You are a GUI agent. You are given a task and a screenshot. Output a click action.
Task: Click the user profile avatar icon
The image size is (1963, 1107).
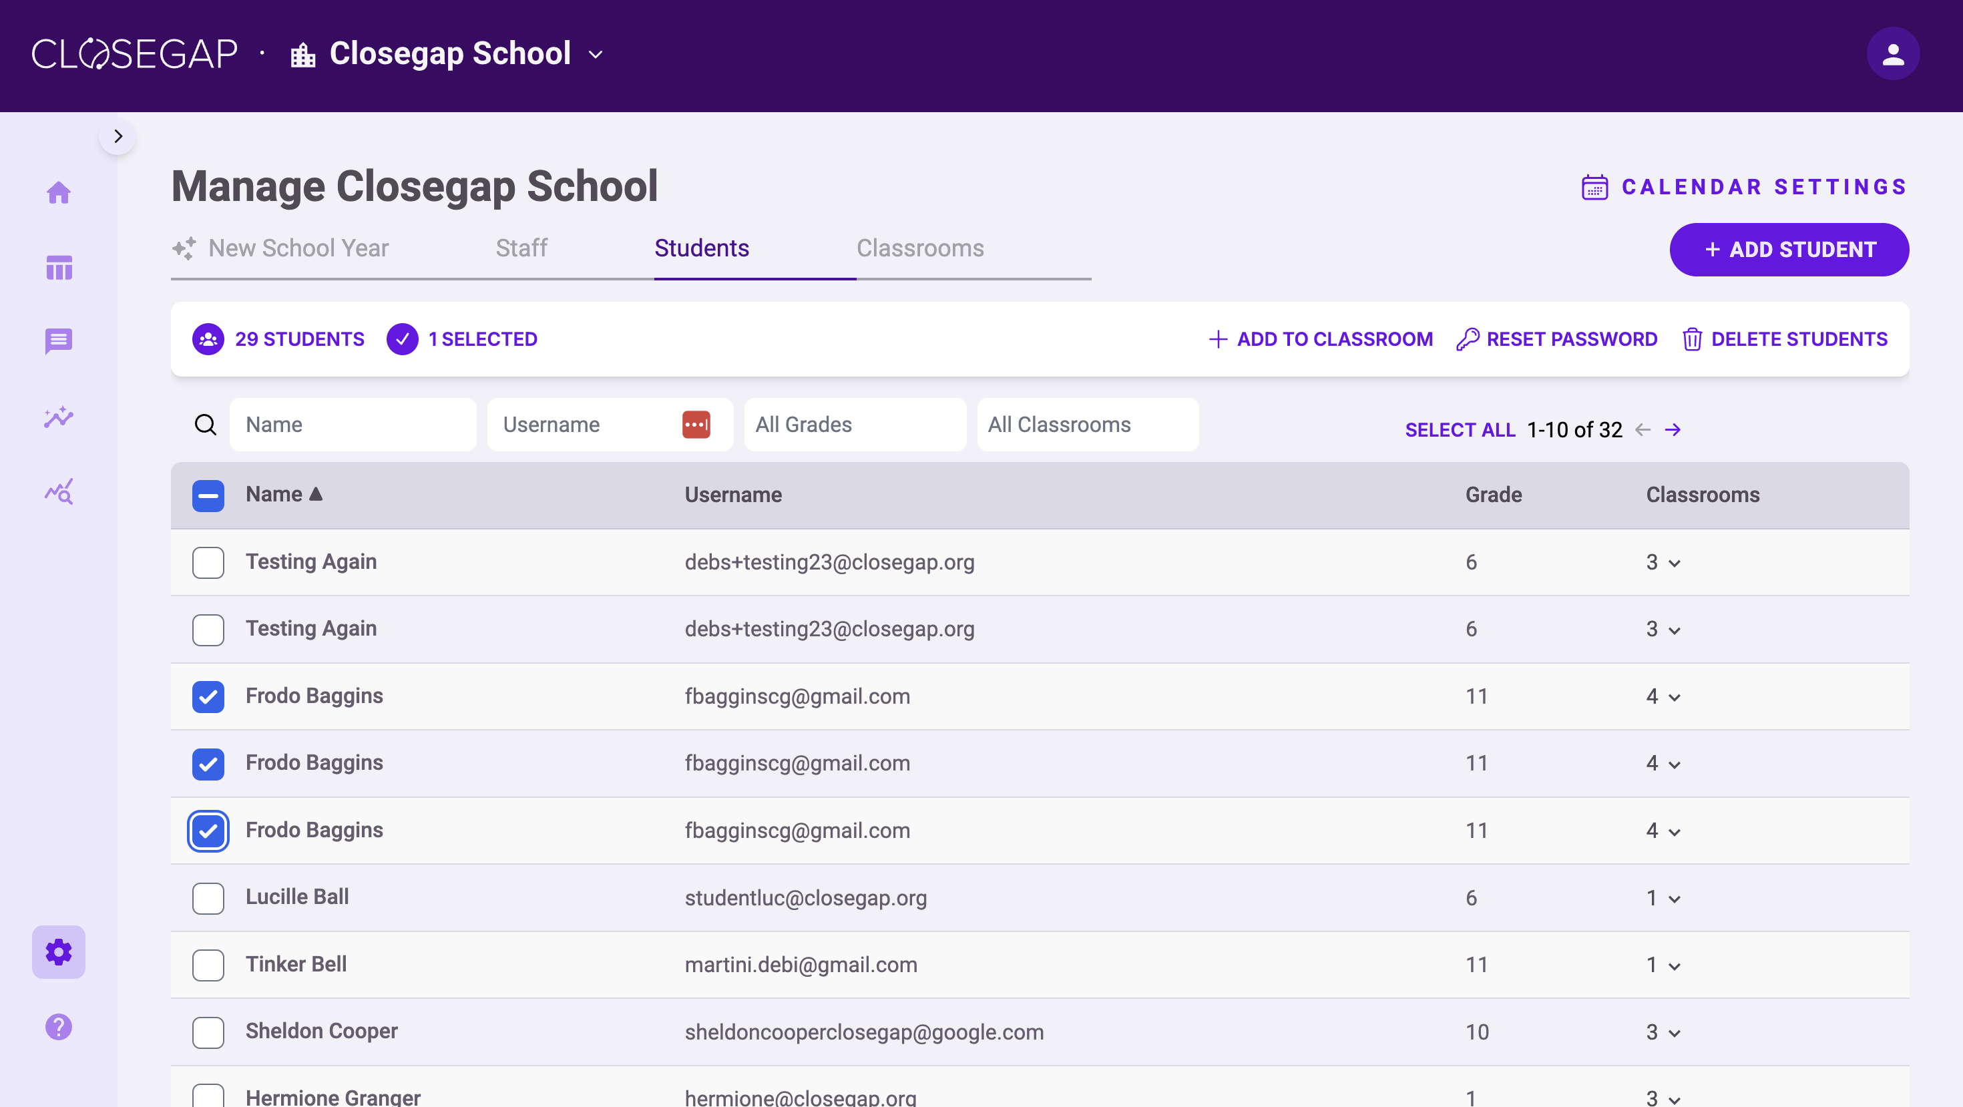coord(1893,54)
